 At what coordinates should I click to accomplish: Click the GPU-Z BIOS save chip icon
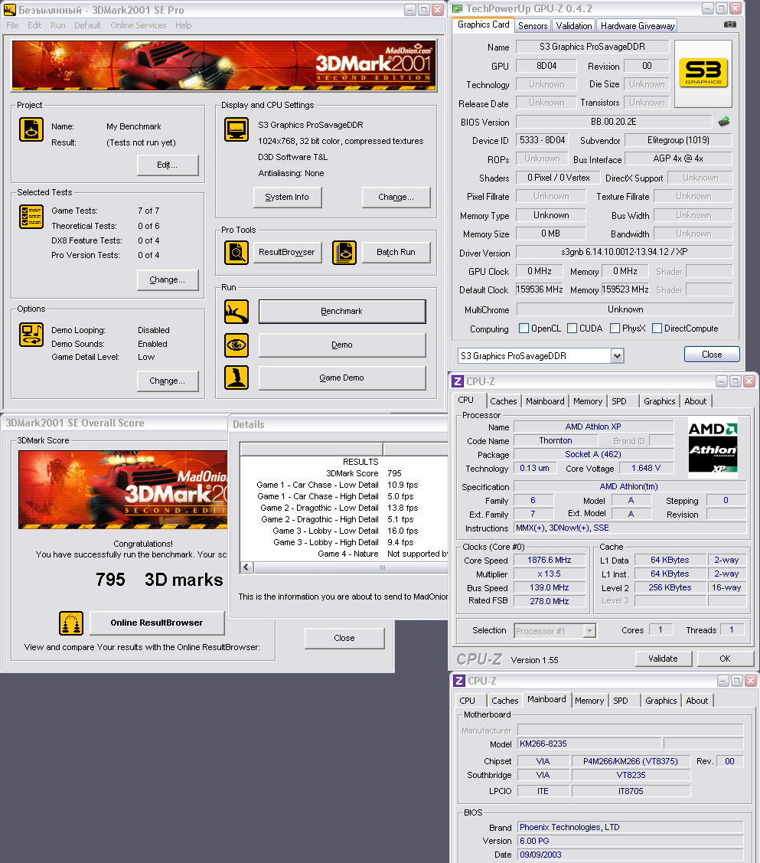tap(724, 122)
